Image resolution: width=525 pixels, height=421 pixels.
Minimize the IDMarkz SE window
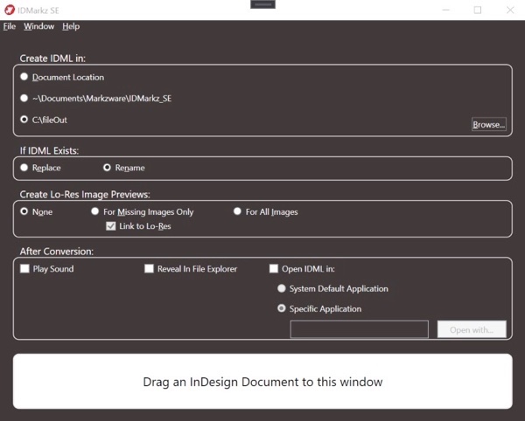pyautogui.click(x=445, y=10)
